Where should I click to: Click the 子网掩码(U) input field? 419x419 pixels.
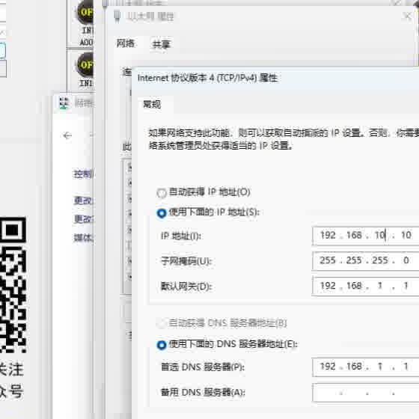(365, 261)
